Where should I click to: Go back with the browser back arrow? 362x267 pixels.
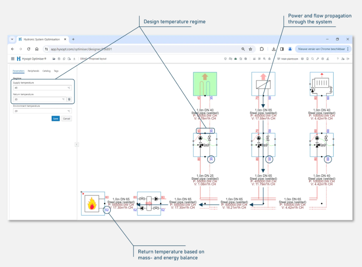13,49
